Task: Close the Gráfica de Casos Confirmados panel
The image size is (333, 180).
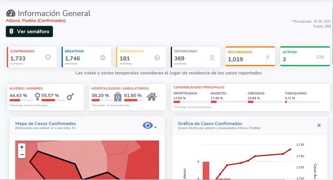Action: 319,125
